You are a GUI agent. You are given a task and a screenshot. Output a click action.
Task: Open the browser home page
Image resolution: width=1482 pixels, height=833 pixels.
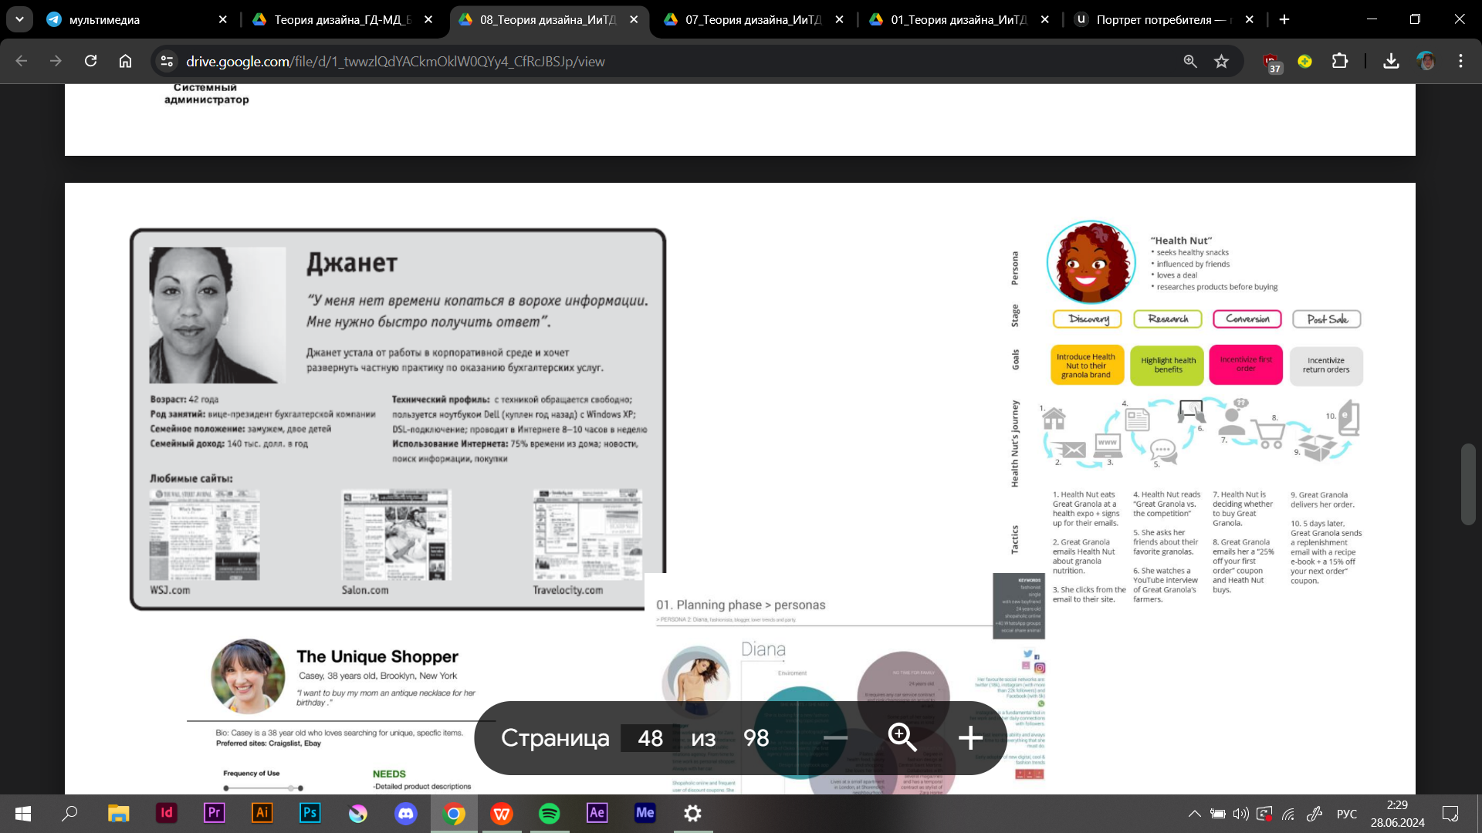coord(125,61)
